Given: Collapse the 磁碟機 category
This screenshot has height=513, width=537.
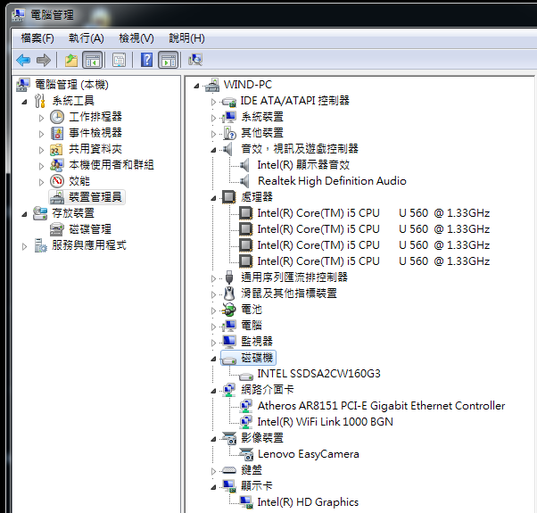Looking at the screenshot, I should click(x=213, y=359).
